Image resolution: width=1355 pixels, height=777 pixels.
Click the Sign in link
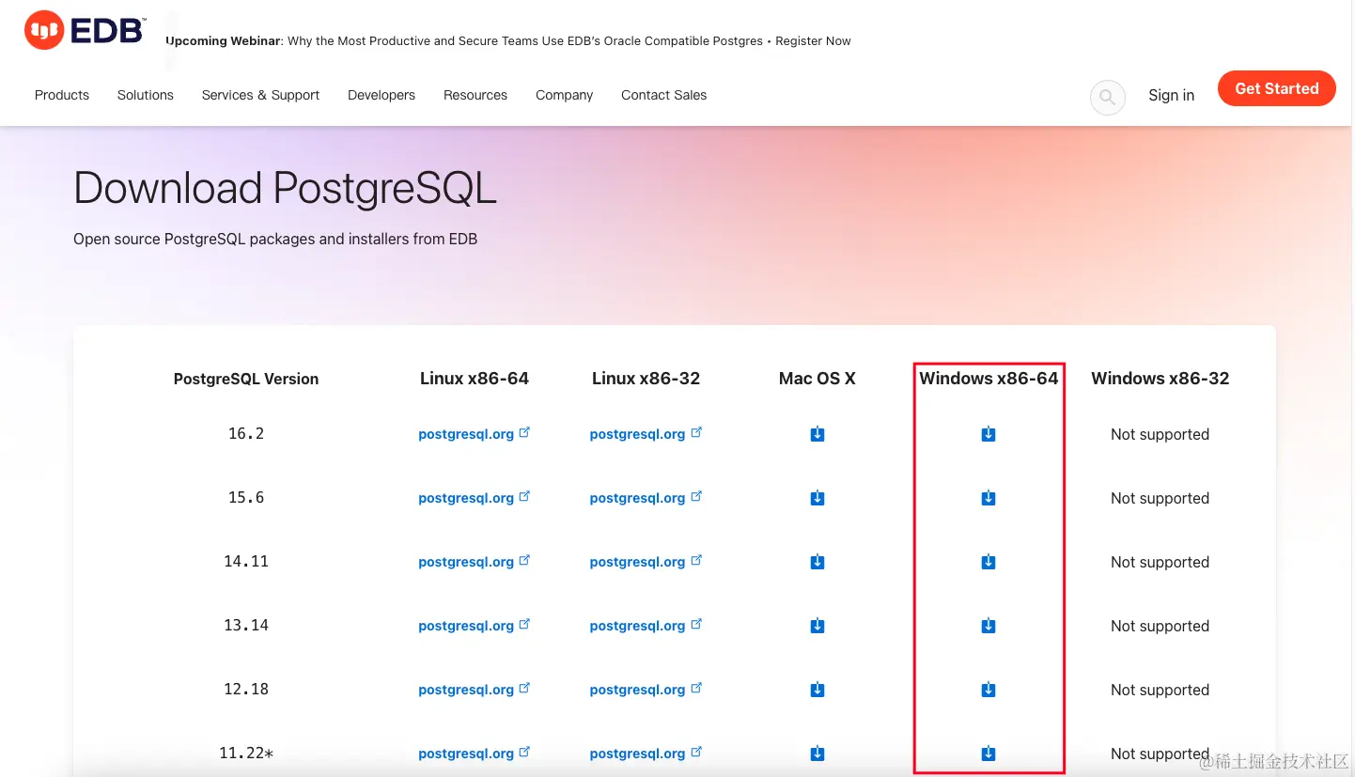[1171, 95]
